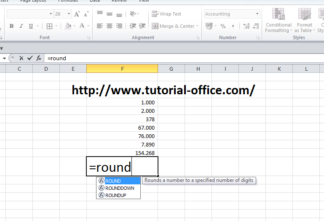This screenshot has height=221, width=324.
Task: Open Name Box dropdown arrow
Action: tap(4, 58)
